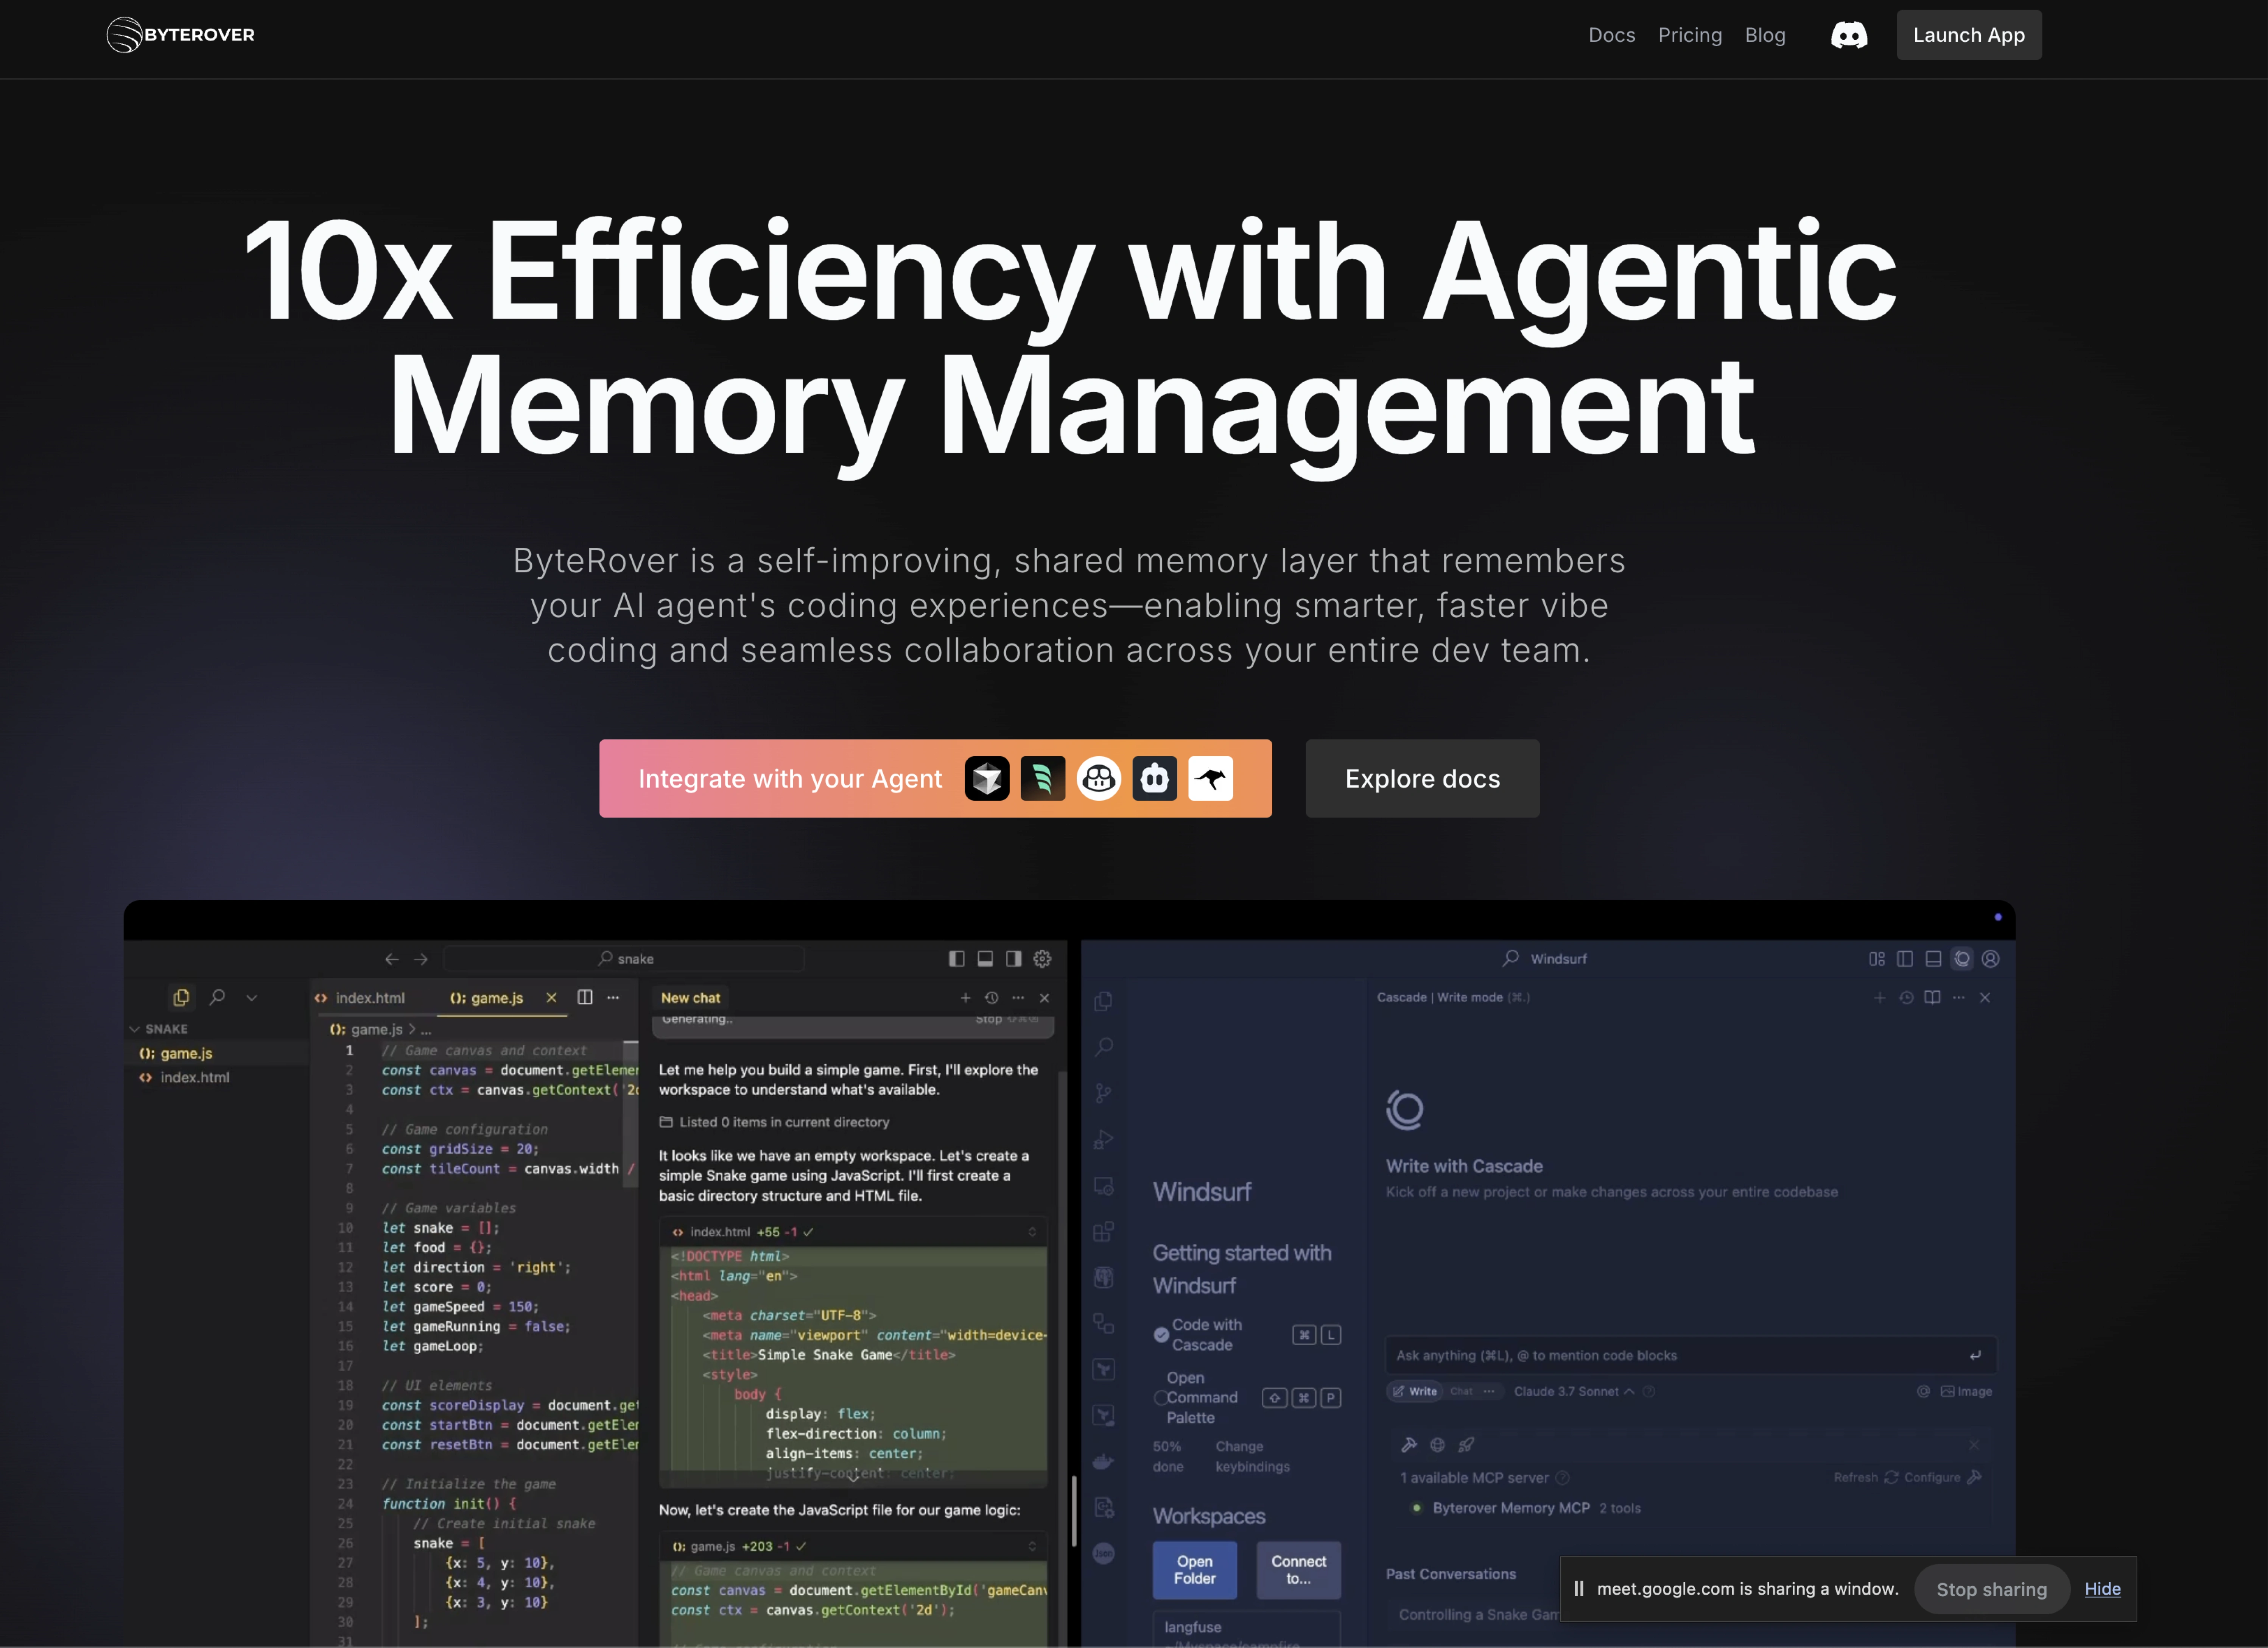Click split editor icon beside game.js tab
2268x1648 pixels.
point(585,997)
